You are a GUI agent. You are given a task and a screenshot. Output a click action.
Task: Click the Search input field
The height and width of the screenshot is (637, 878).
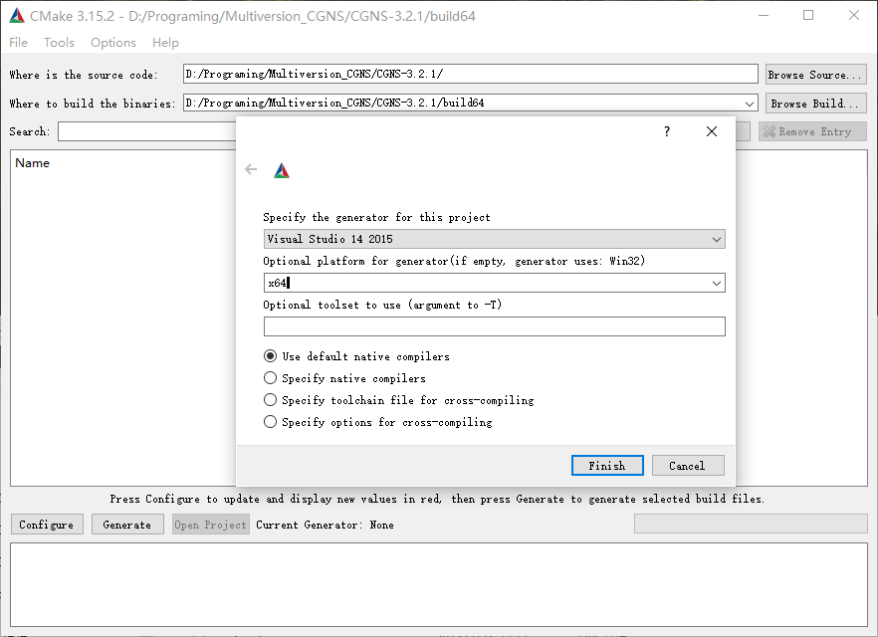(x=147, y=131)
